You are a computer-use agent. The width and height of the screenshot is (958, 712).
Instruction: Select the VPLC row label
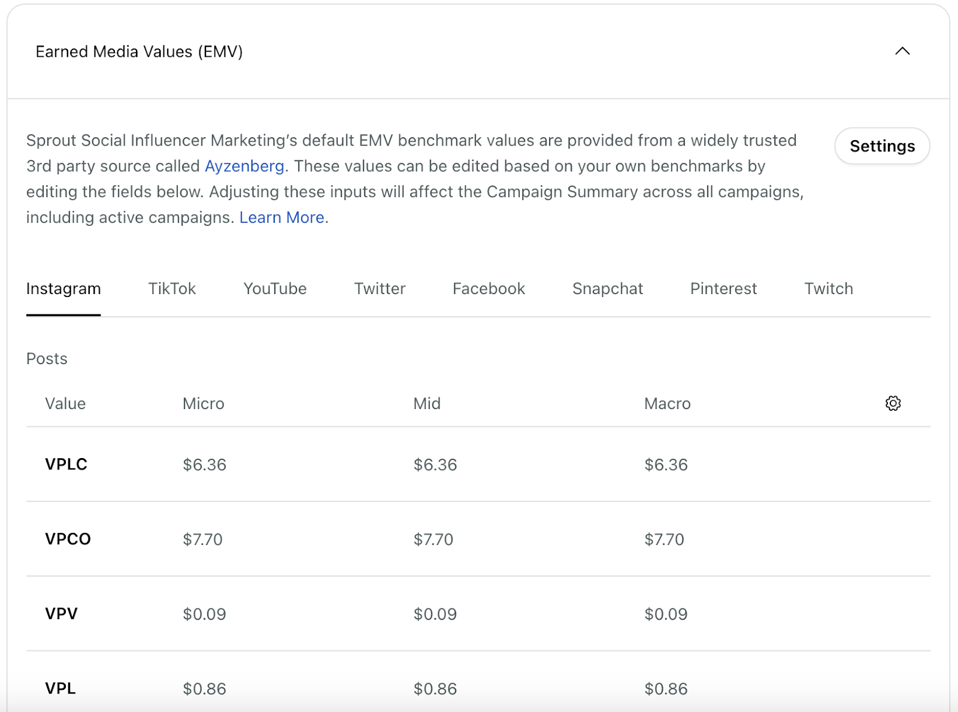click(x=66, y=464)
